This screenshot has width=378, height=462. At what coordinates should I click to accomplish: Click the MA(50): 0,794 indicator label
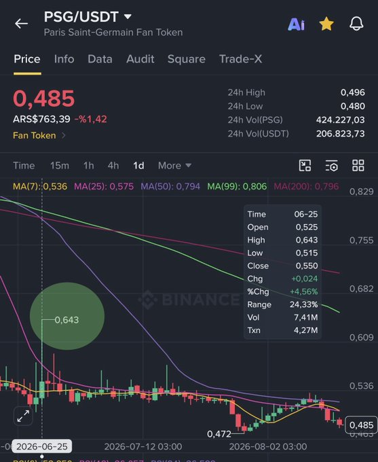170,187
